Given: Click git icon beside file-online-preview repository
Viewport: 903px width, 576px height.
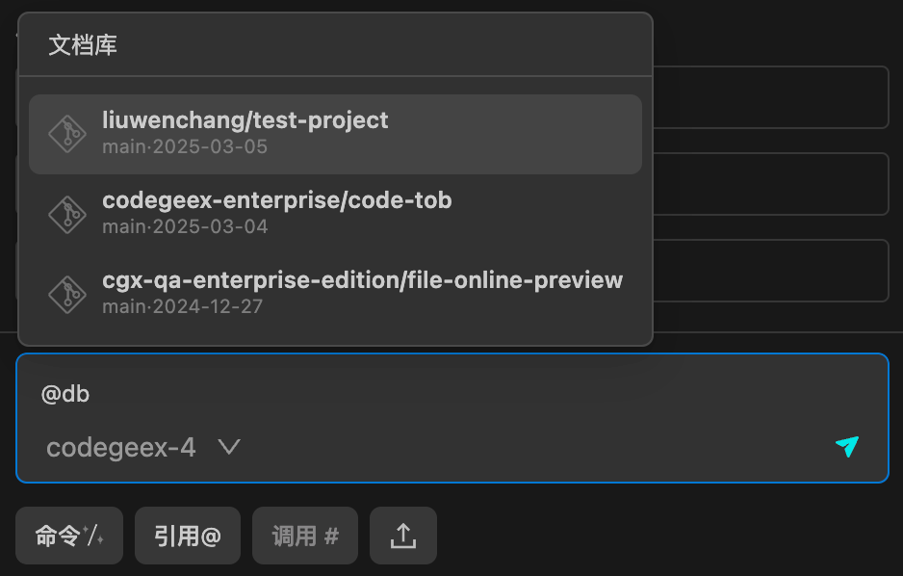Looking at the screenshot, I should 67,295.
